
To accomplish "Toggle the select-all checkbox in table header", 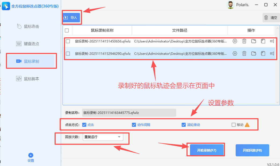I will point(67,30).
